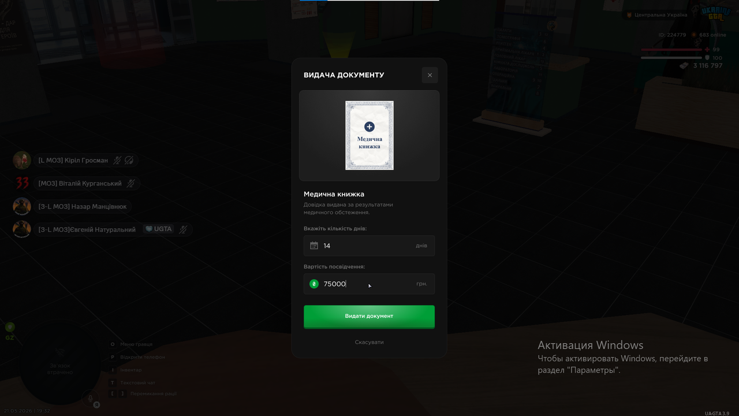The height and width of the screenshot is (416, 739).
Task: Click the loading progress bar at top
Action: (369, 1)
